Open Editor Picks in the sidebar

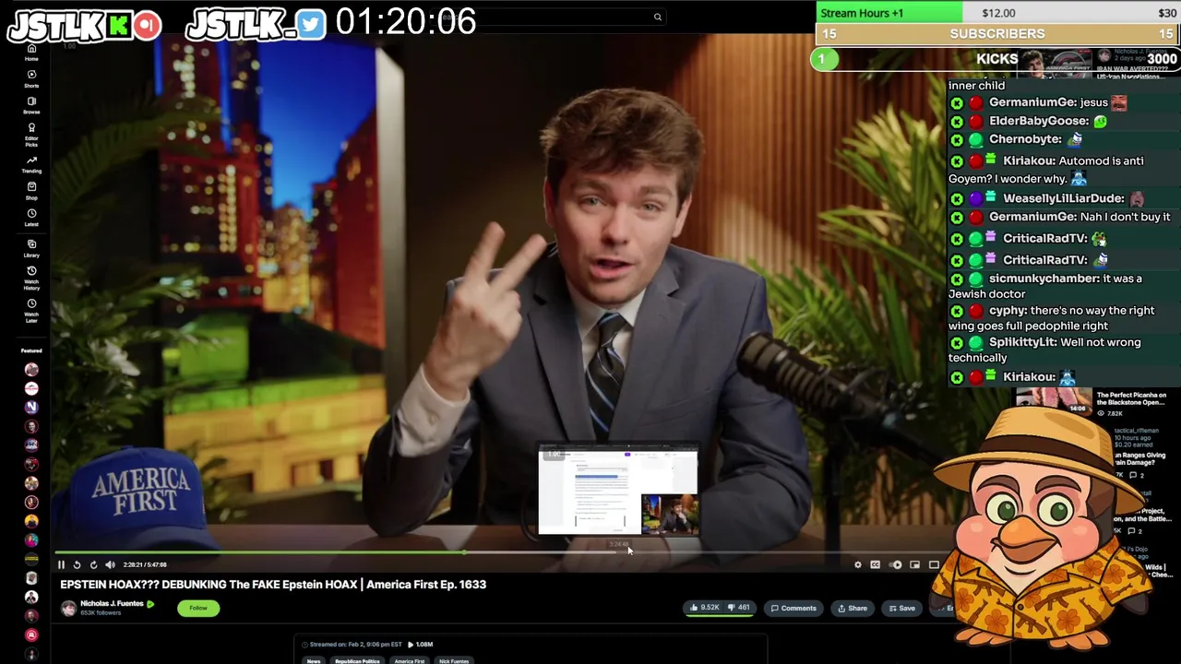tap(31, 135)
